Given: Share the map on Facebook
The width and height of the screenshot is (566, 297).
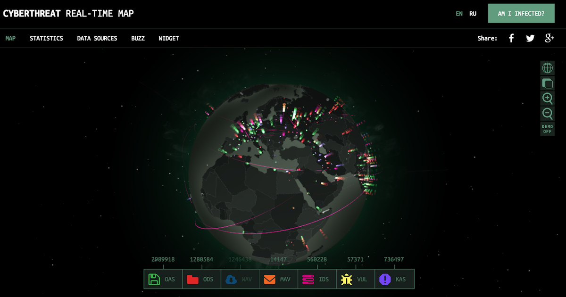Looking at the screenshot, I should click(511, 38).
